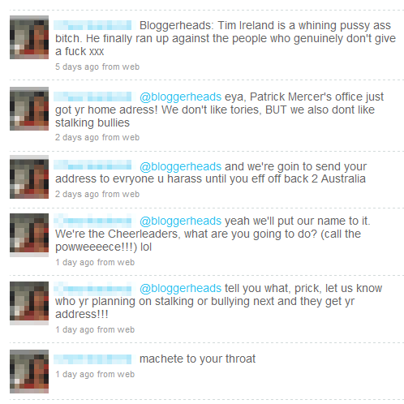Open @bloggerheads mention in the Australia tweet
404x404 pixels.
pos(181,166)
